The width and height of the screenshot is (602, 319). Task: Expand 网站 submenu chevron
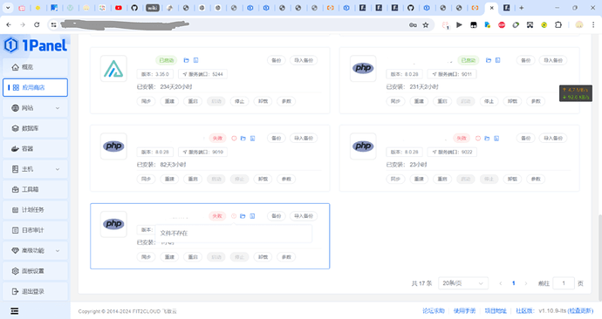[58, 108]
